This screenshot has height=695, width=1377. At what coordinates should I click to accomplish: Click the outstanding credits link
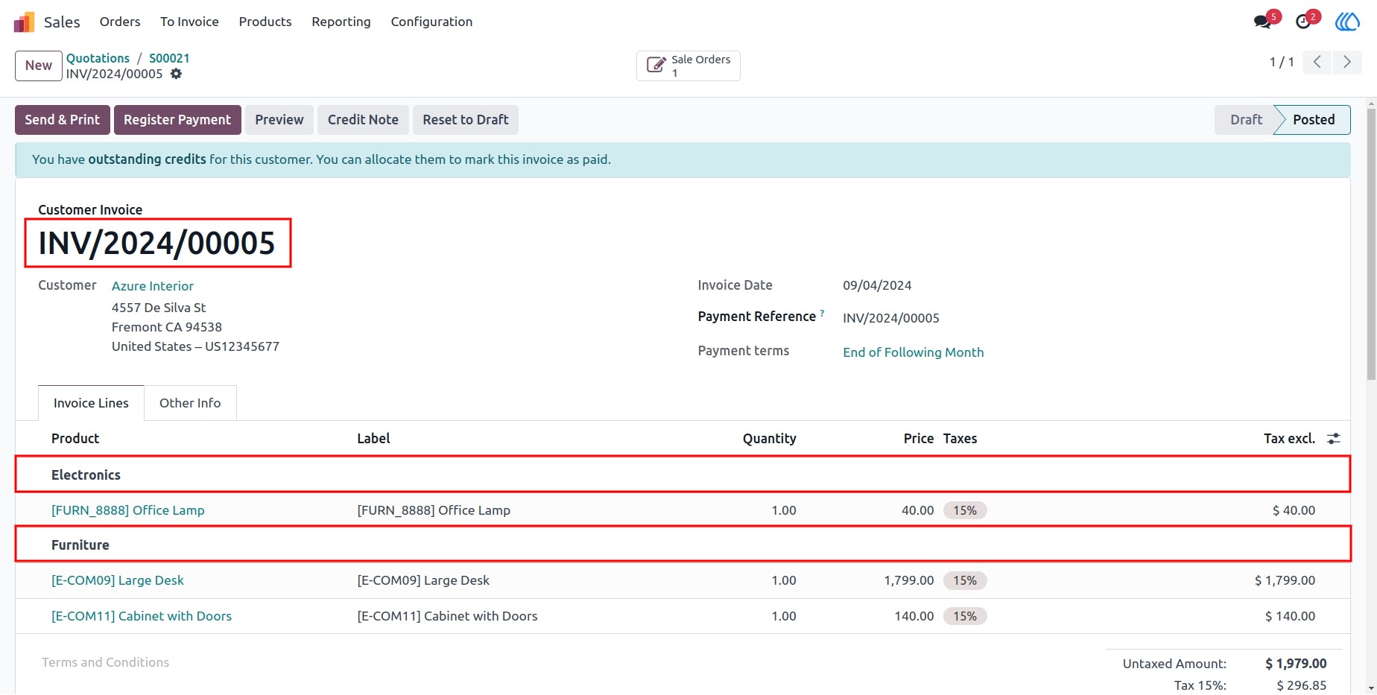pyautogui.click(x=147, y=159)
